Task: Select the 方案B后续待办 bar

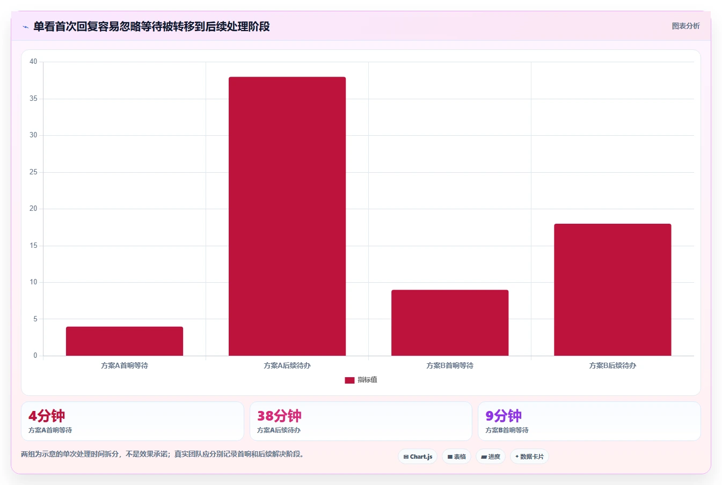Action: tap(612, 290)
